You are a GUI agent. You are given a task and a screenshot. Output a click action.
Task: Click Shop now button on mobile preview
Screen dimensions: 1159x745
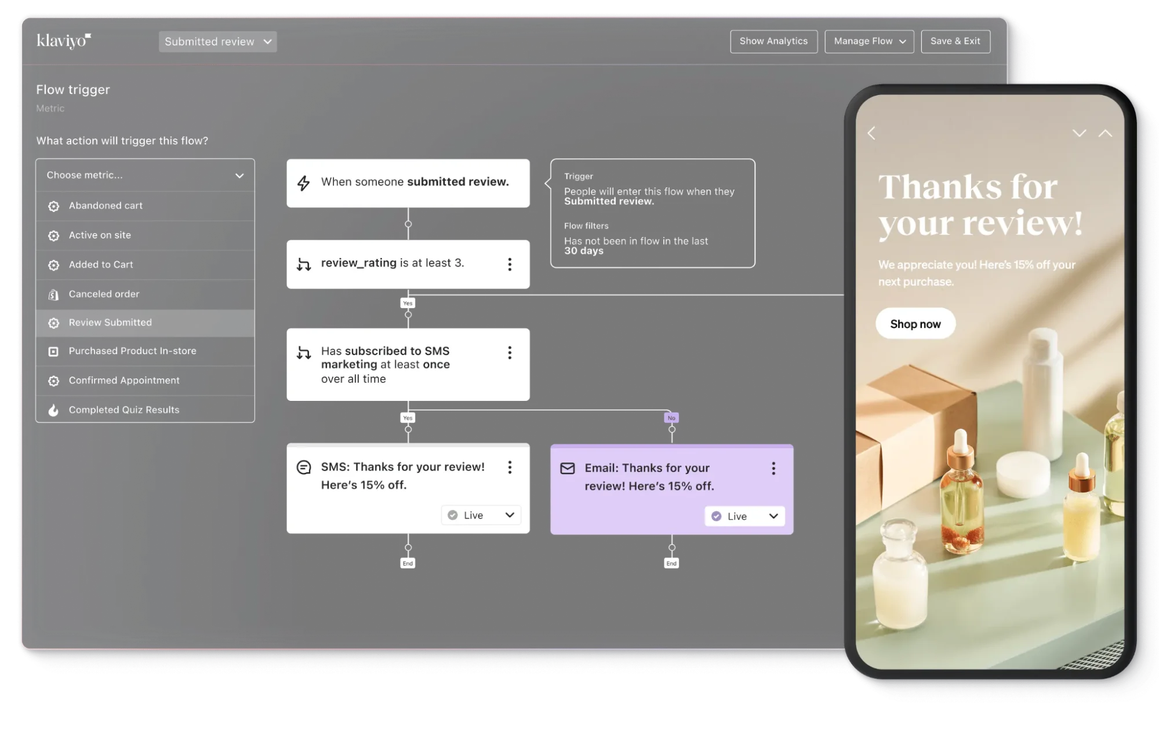(915, 323)
